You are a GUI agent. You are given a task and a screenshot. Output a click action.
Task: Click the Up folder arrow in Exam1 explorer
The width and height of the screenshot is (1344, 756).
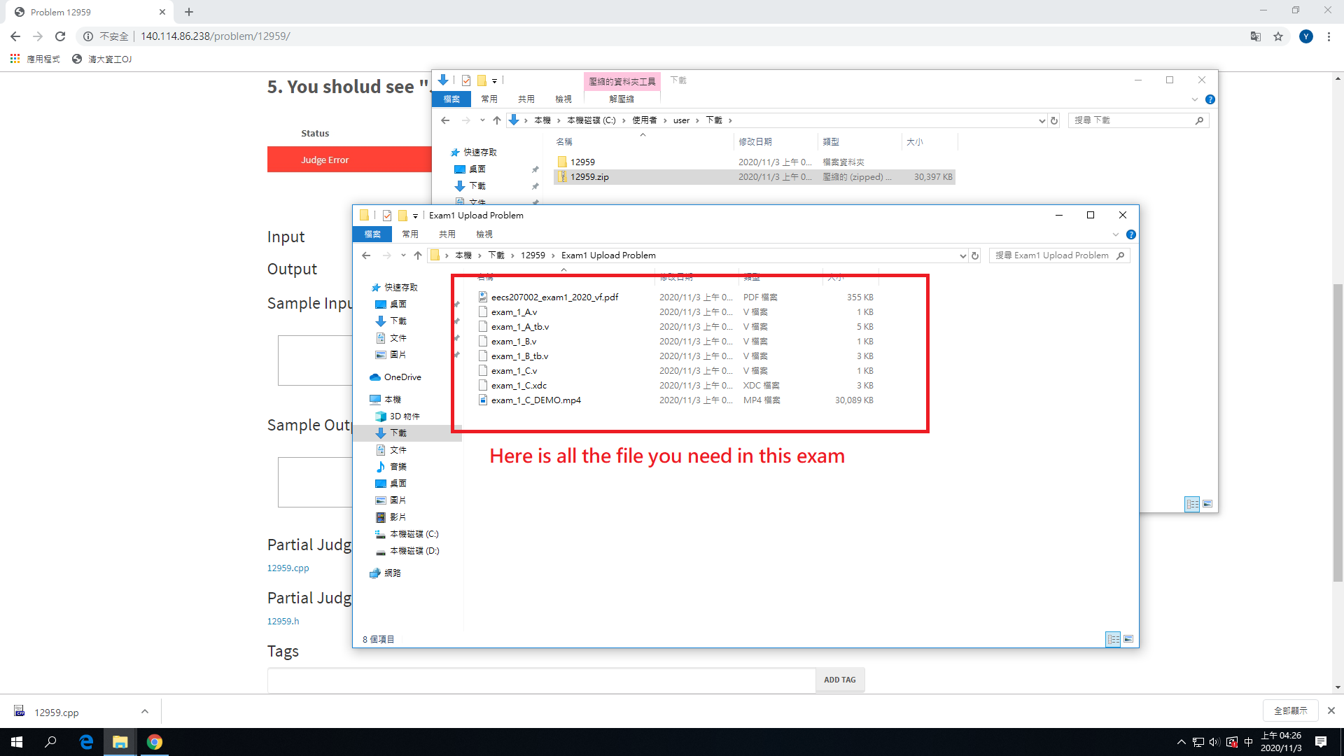pos(418,255)
